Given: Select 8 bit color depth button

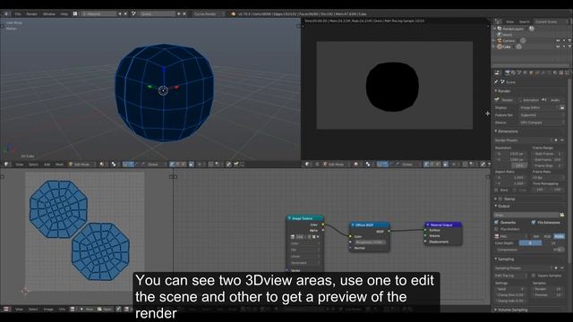Looking at the screenshot, I should 530,243.
